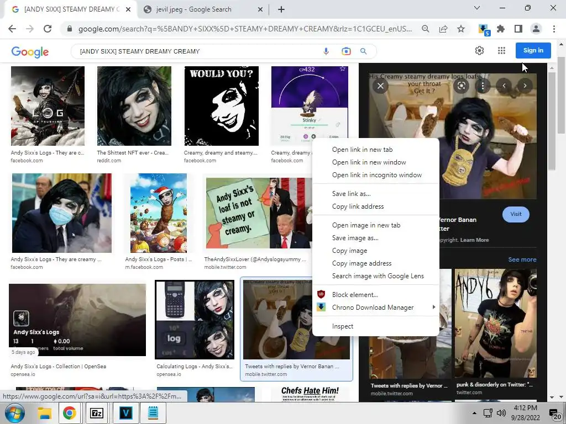Viewport: 566px width, 424px height.
Task: Click the blue search magnifier in Google box
Action: (364, 51)
